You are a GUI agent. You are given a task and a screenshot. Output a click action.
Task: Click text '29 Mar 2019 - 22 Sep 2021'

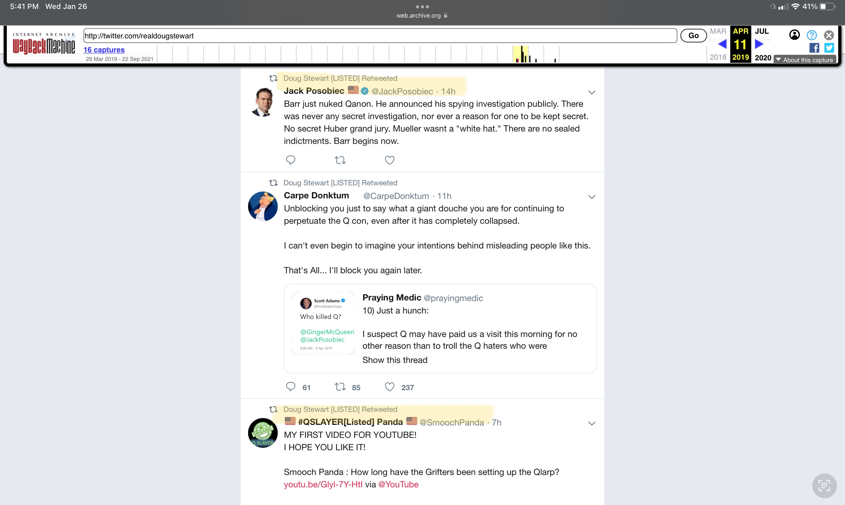point(119,59)
